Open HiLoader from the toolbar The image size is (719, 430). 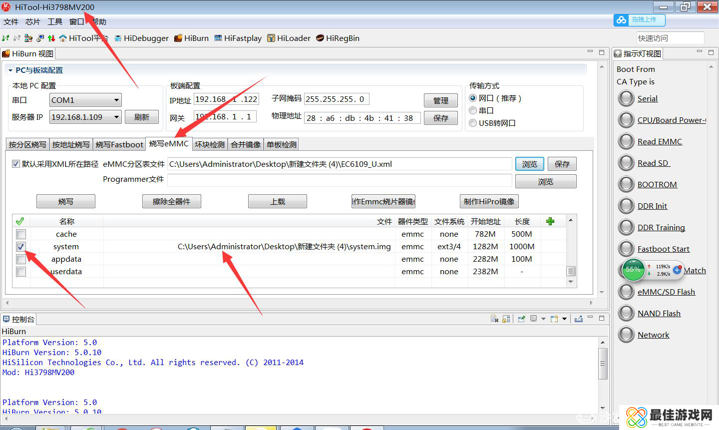point(289,38)
